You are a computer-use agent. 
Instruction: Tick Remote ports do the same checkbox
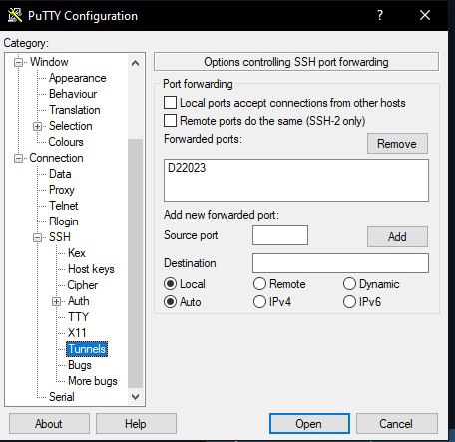point(170,121)
